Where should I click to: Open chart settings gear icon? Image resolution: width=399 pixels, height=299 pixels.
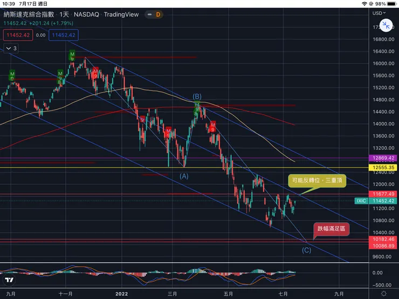(384, 294)
